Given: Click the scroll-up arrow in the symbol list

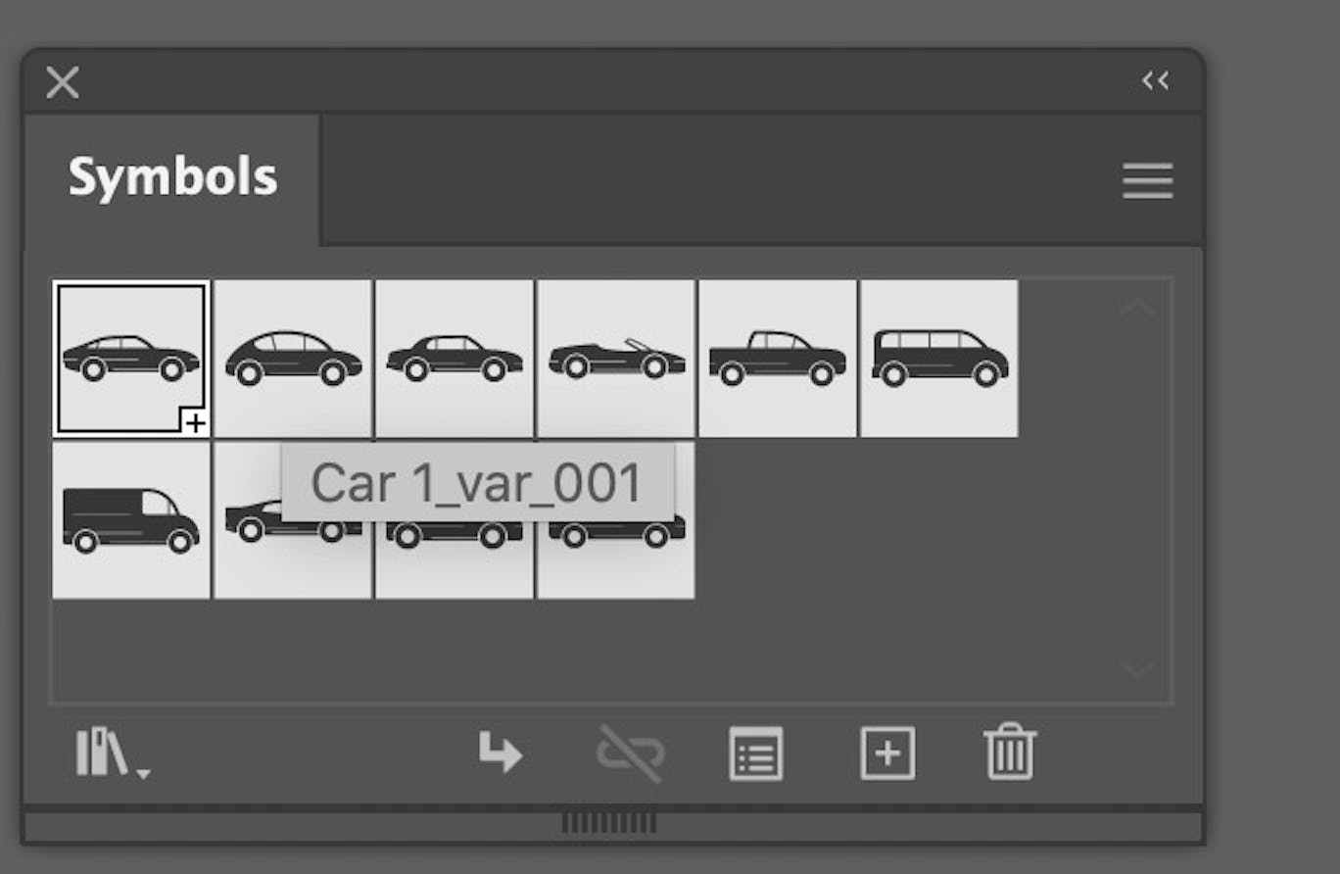Looking at the screenshot, I should coord(1136,307).
